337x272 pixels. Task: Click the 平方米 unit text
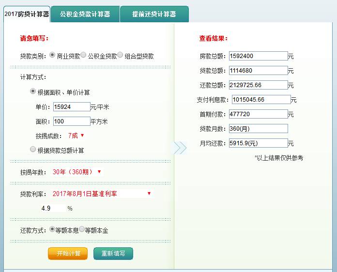(x=99, y=121)
